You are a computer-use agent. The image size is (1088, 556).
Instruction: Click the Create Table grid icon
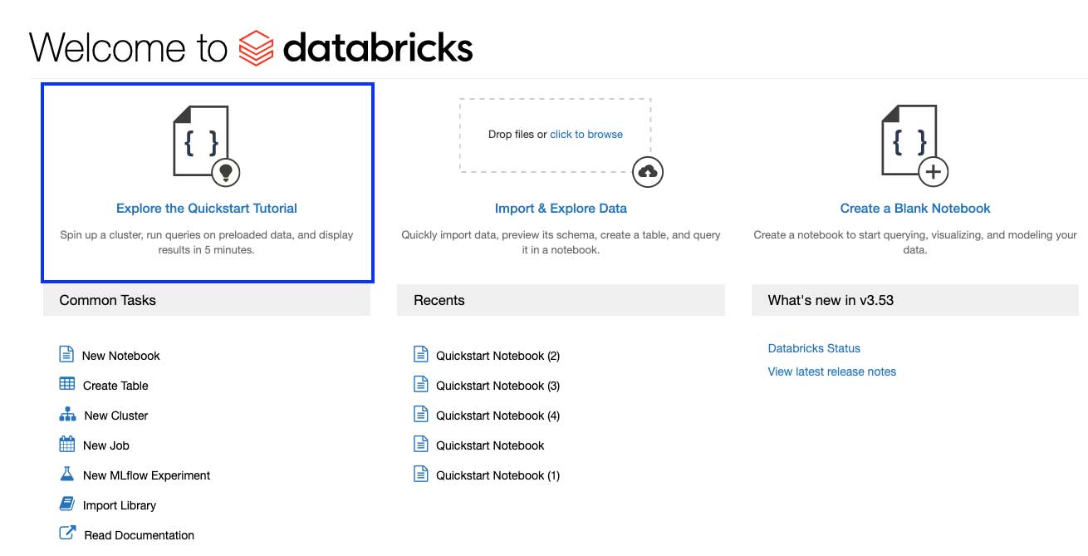[67, 385]
